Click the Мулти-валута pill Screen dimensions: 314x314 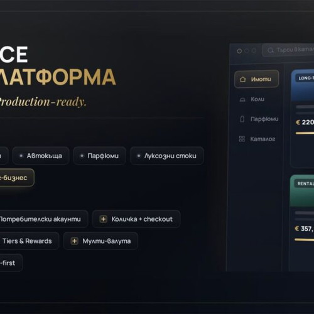pyautogui.click(x=100, y=241)
